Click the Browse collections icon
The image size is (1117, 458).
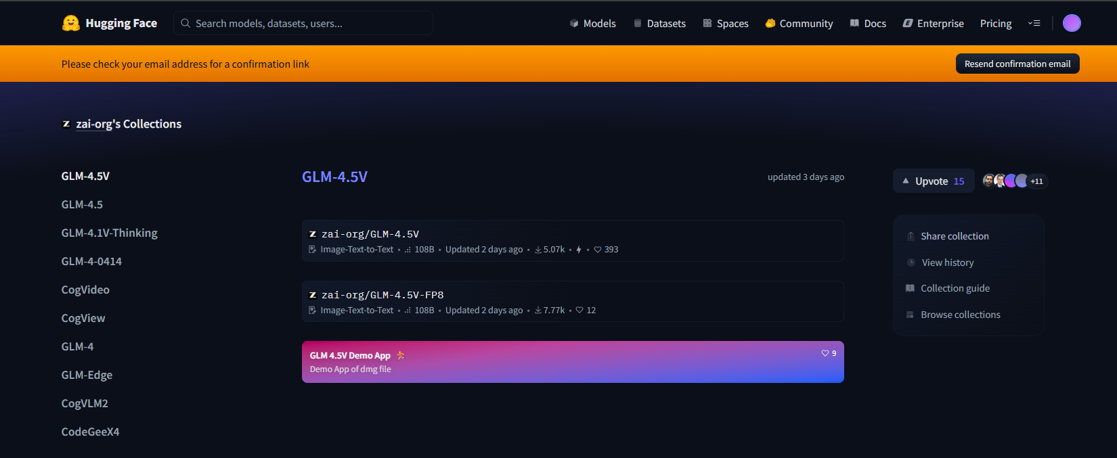pyautogui.click(x=911, y=315)
